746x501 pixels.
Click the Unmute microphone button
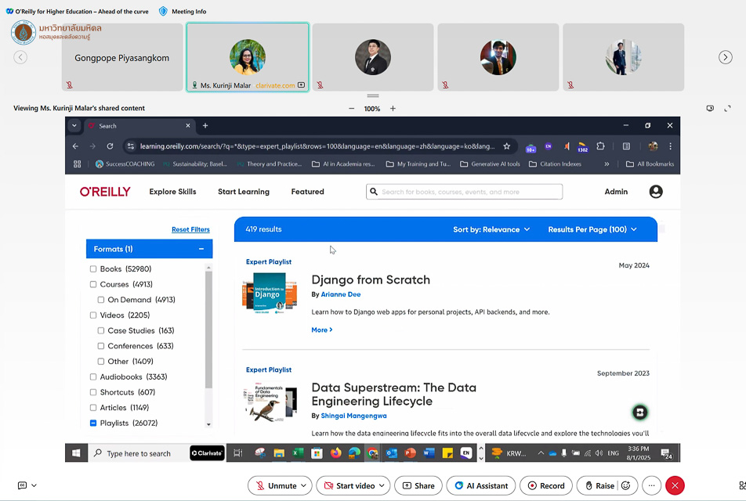point(274,485)
